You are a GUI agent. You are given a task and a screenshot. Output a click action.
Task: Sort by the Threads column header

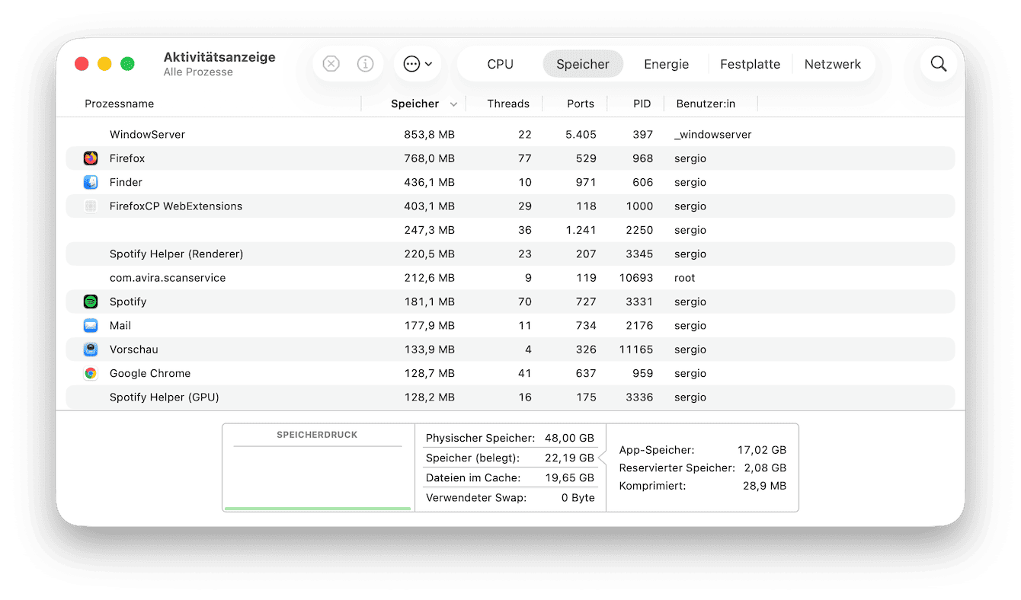coord(507,104)
